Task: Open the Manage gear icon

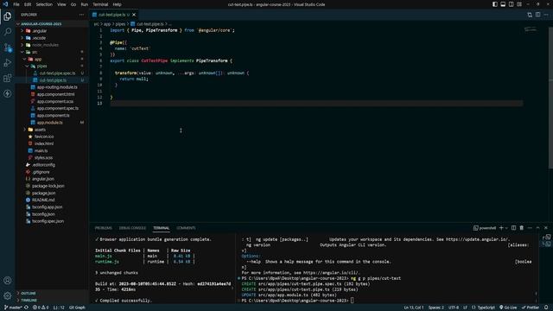Action: pos(8,296)
